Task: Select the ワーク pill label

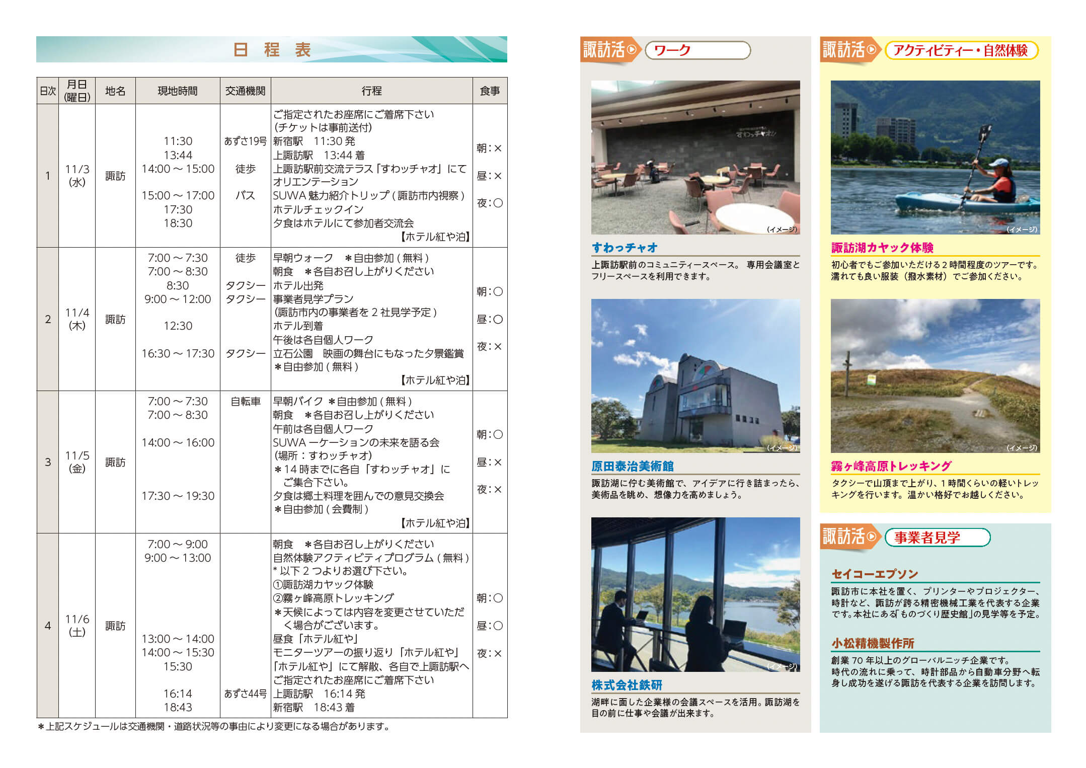Action: point(698,50)
